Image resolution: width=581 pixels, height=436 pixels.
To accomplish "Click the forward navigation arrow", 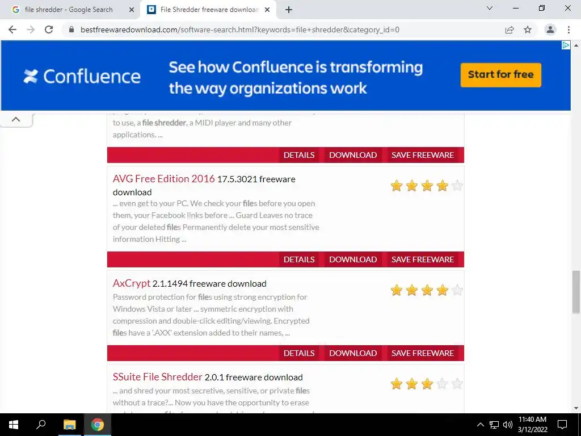I will click(x=31, y=30).
